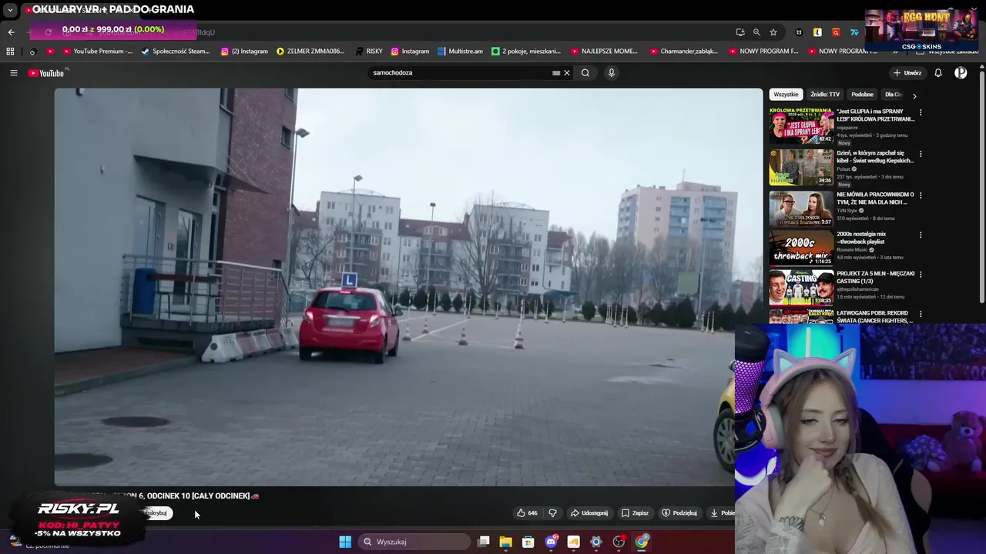Open the "PROJEKT ZA 5 MLN" video title
Viewport: 986px width, 554px height.
pos(875,277)
